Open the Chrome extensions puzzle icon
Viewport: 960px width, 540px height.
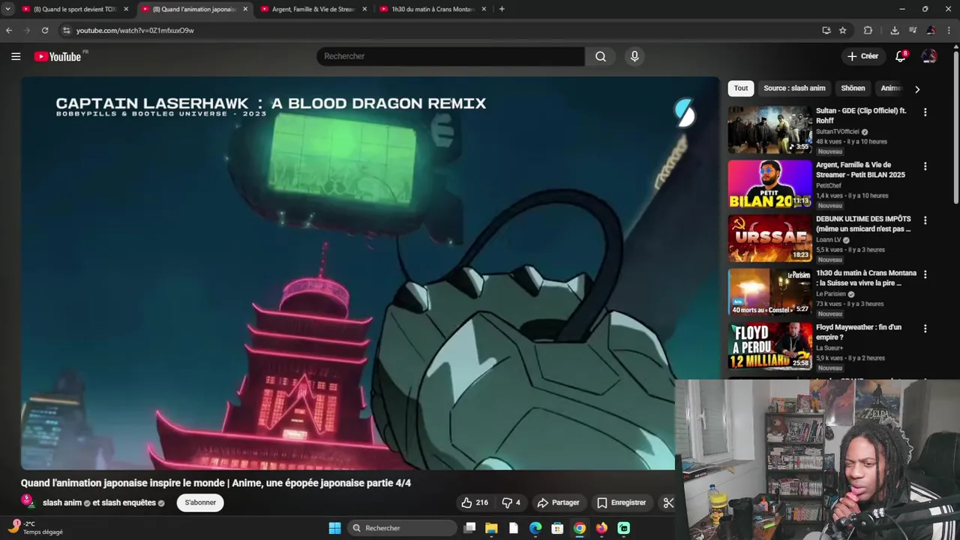[x=868, y=30]
